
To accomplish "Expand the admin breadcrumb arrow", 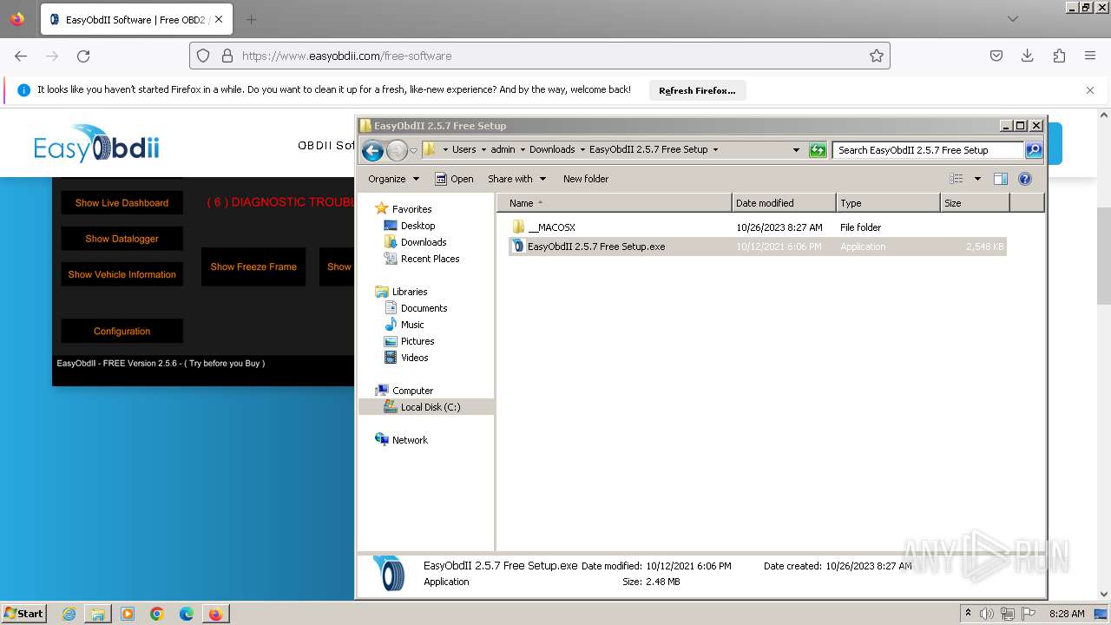I will click(523, 149).
